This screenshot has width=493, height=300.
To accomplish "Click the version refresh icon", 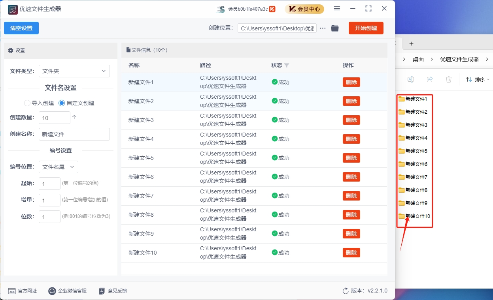I will point(346,291).
